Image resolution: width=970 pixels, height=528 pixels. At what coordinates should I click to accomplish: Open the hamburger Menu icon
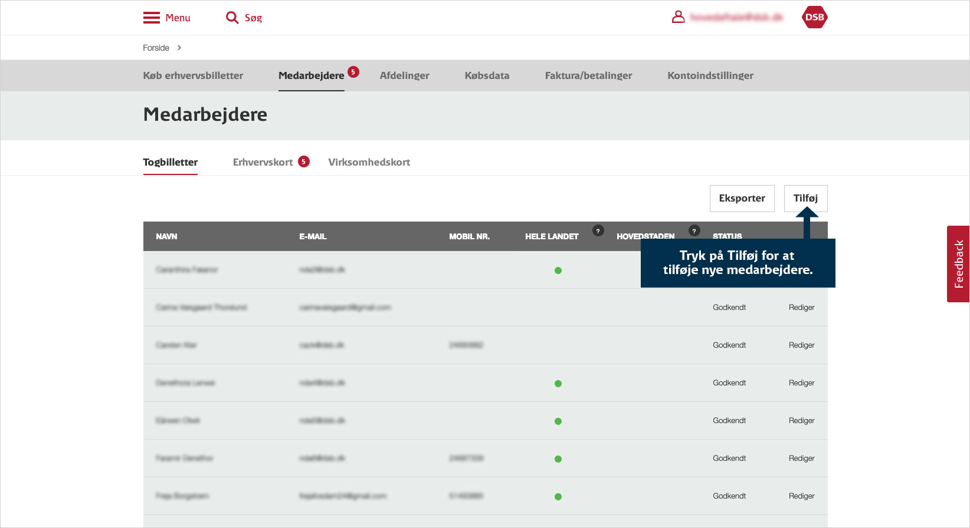pos(152,18)
